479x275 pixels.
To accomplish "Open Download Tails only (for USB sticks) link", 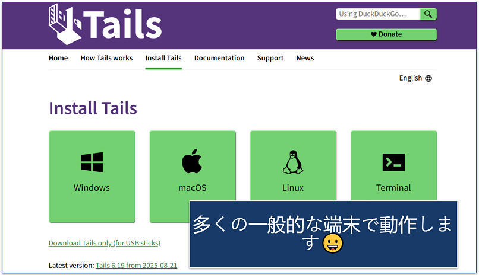I will (x=105, y=243).
